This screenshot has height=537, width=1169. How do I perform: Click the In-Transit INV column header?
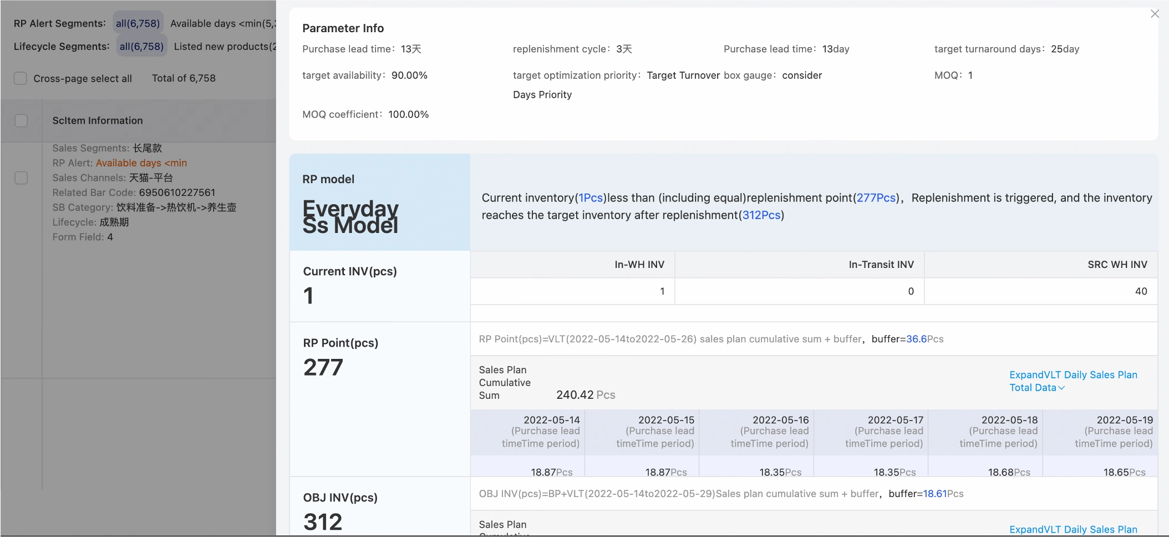(x=881, y=265)
